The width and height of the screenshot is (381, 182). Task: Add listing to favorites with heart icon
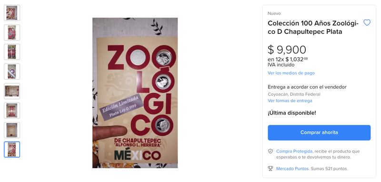[x=367, y=23]
